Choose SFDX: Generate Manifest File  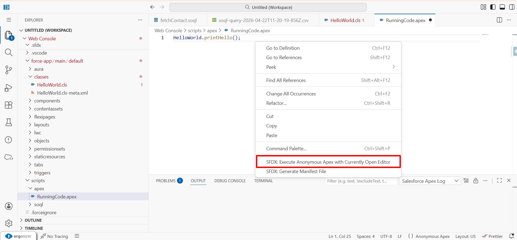(x=328, y=171)
